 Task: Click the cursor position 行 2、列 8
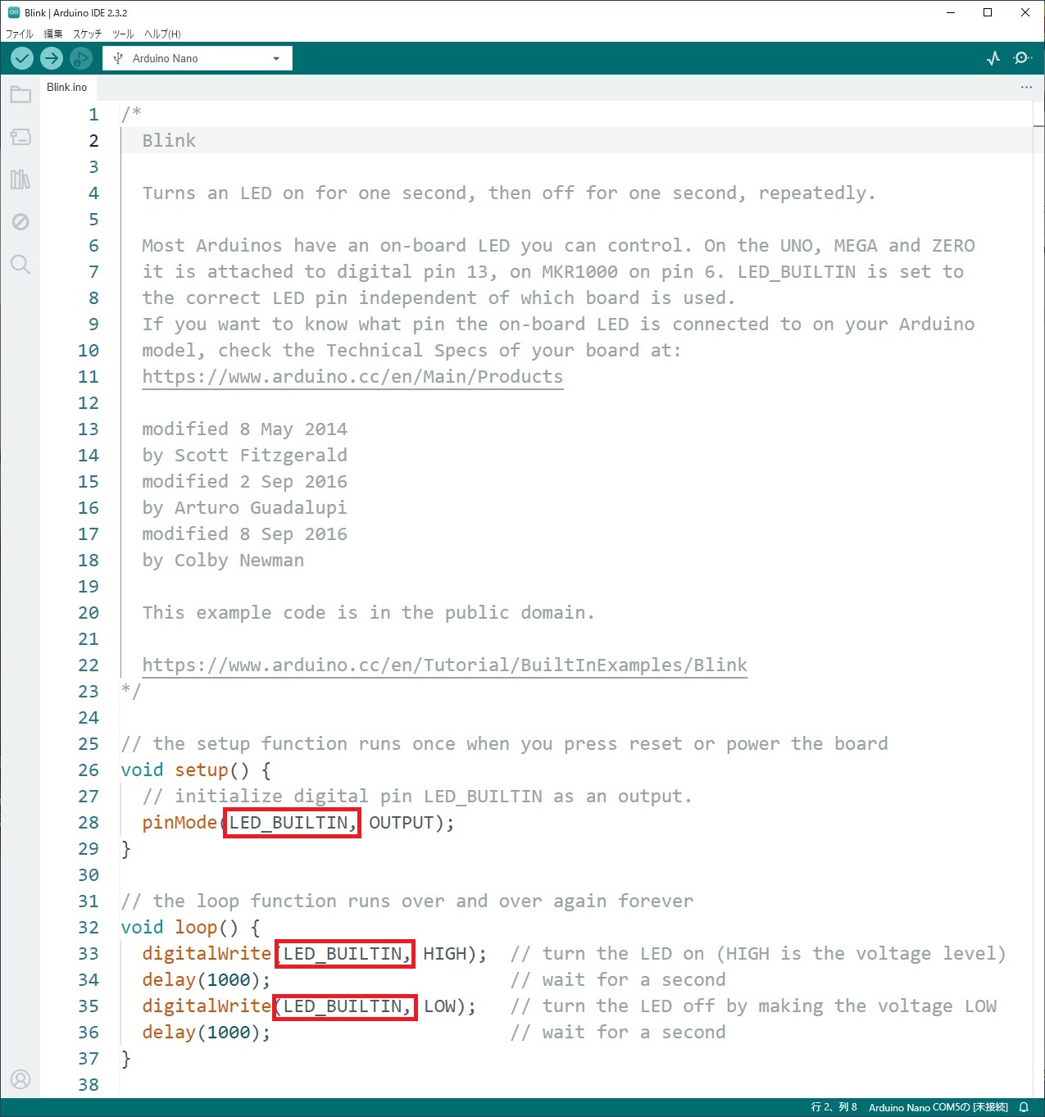pyautogui.click(x=834, y=1107)
